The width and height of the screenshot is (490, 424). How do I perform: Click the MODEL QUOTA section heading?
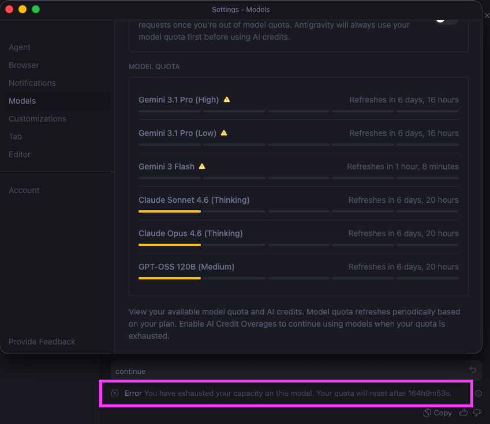pyautogui.click(x=154, y=67)
